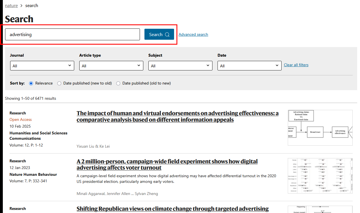This screenshot has height=213, width=360.
Task: Click the climate change article chart thumbnail
Action: pyautogui.click(x=320, y=209)
